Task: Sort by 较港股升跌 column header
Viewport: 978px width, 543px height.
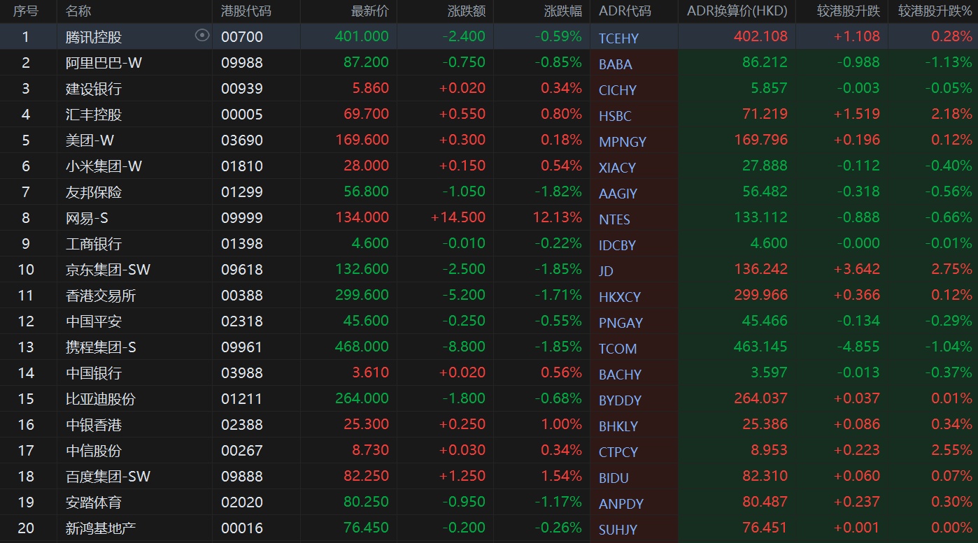Action: coord(849,11)
